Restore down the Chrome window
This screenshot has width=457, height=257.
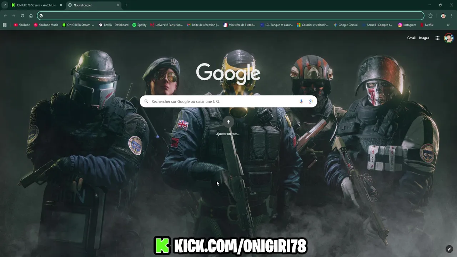pos(440,5)
